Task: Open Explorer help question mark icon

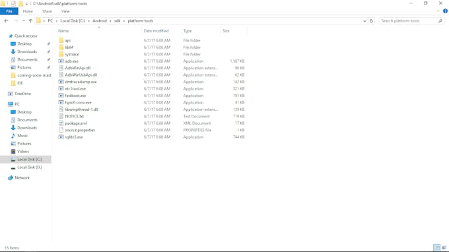Action: (x=445, y=11)
